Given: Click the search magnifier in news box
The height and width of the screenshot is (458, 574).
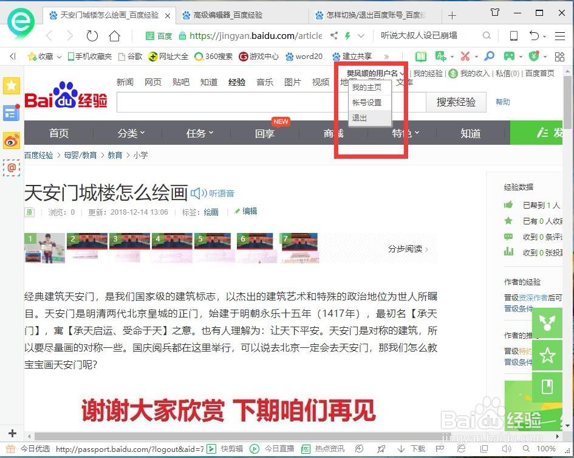Looking at the screenshot, I should click(487, 35).
